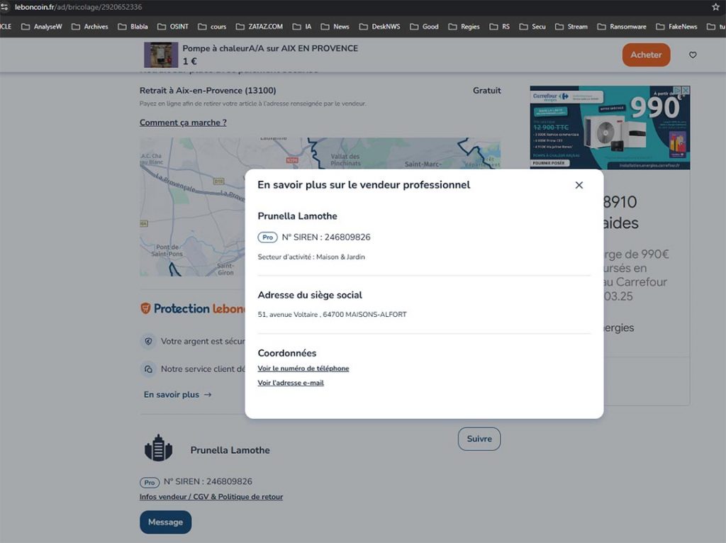Click the 'En savoir plus' link
This screenshot has width=726, height=543.
click(x=177, y=394)
